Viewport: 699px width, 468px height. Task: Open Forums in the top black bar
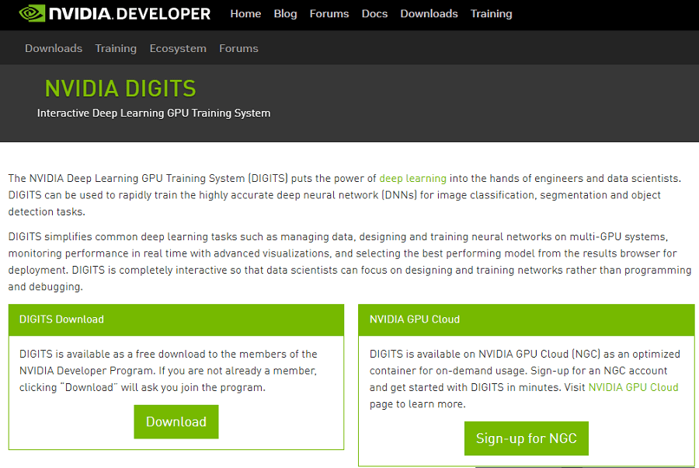tap(329, 14)
